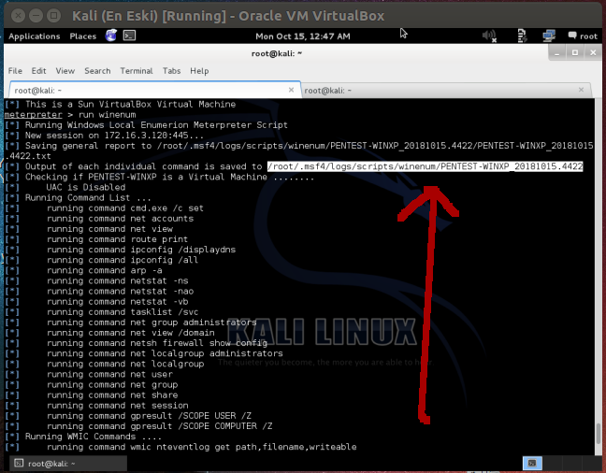Screen dimensions: 606x473
Task: Click 'UAC is Disabled' line
Action: pyautogui.click(x=86, y=187)
